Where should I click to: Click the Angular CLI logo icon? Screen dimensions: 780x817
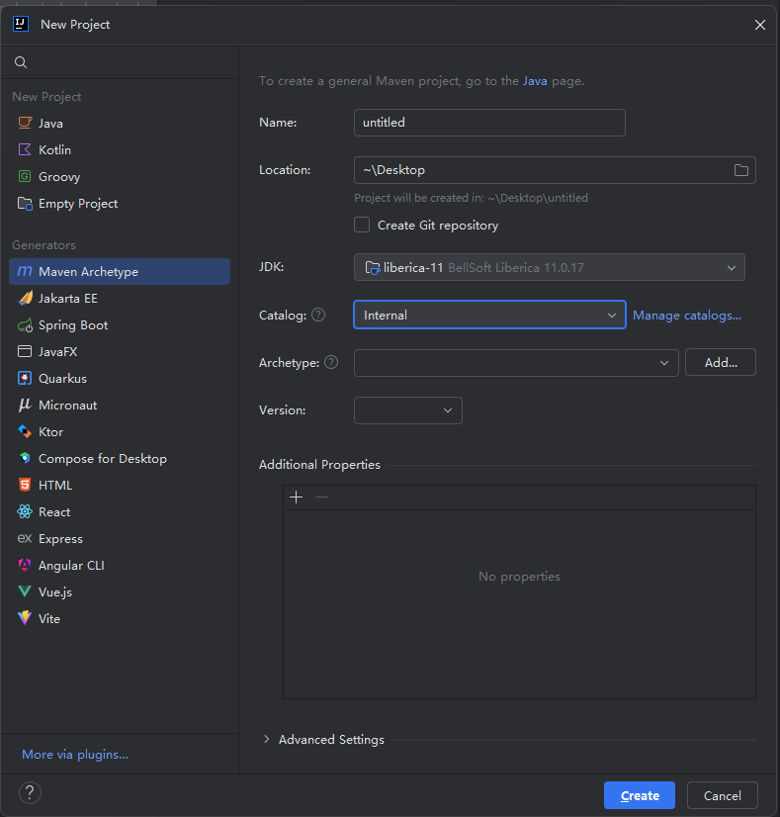click(x=25, y=565)
